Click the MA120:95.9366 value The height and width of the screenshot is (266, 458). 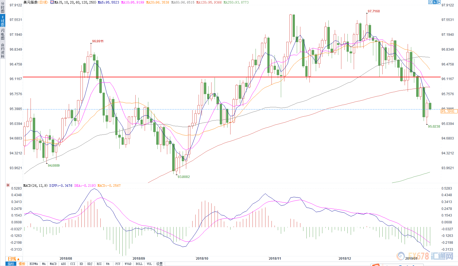tap(209, 2)
